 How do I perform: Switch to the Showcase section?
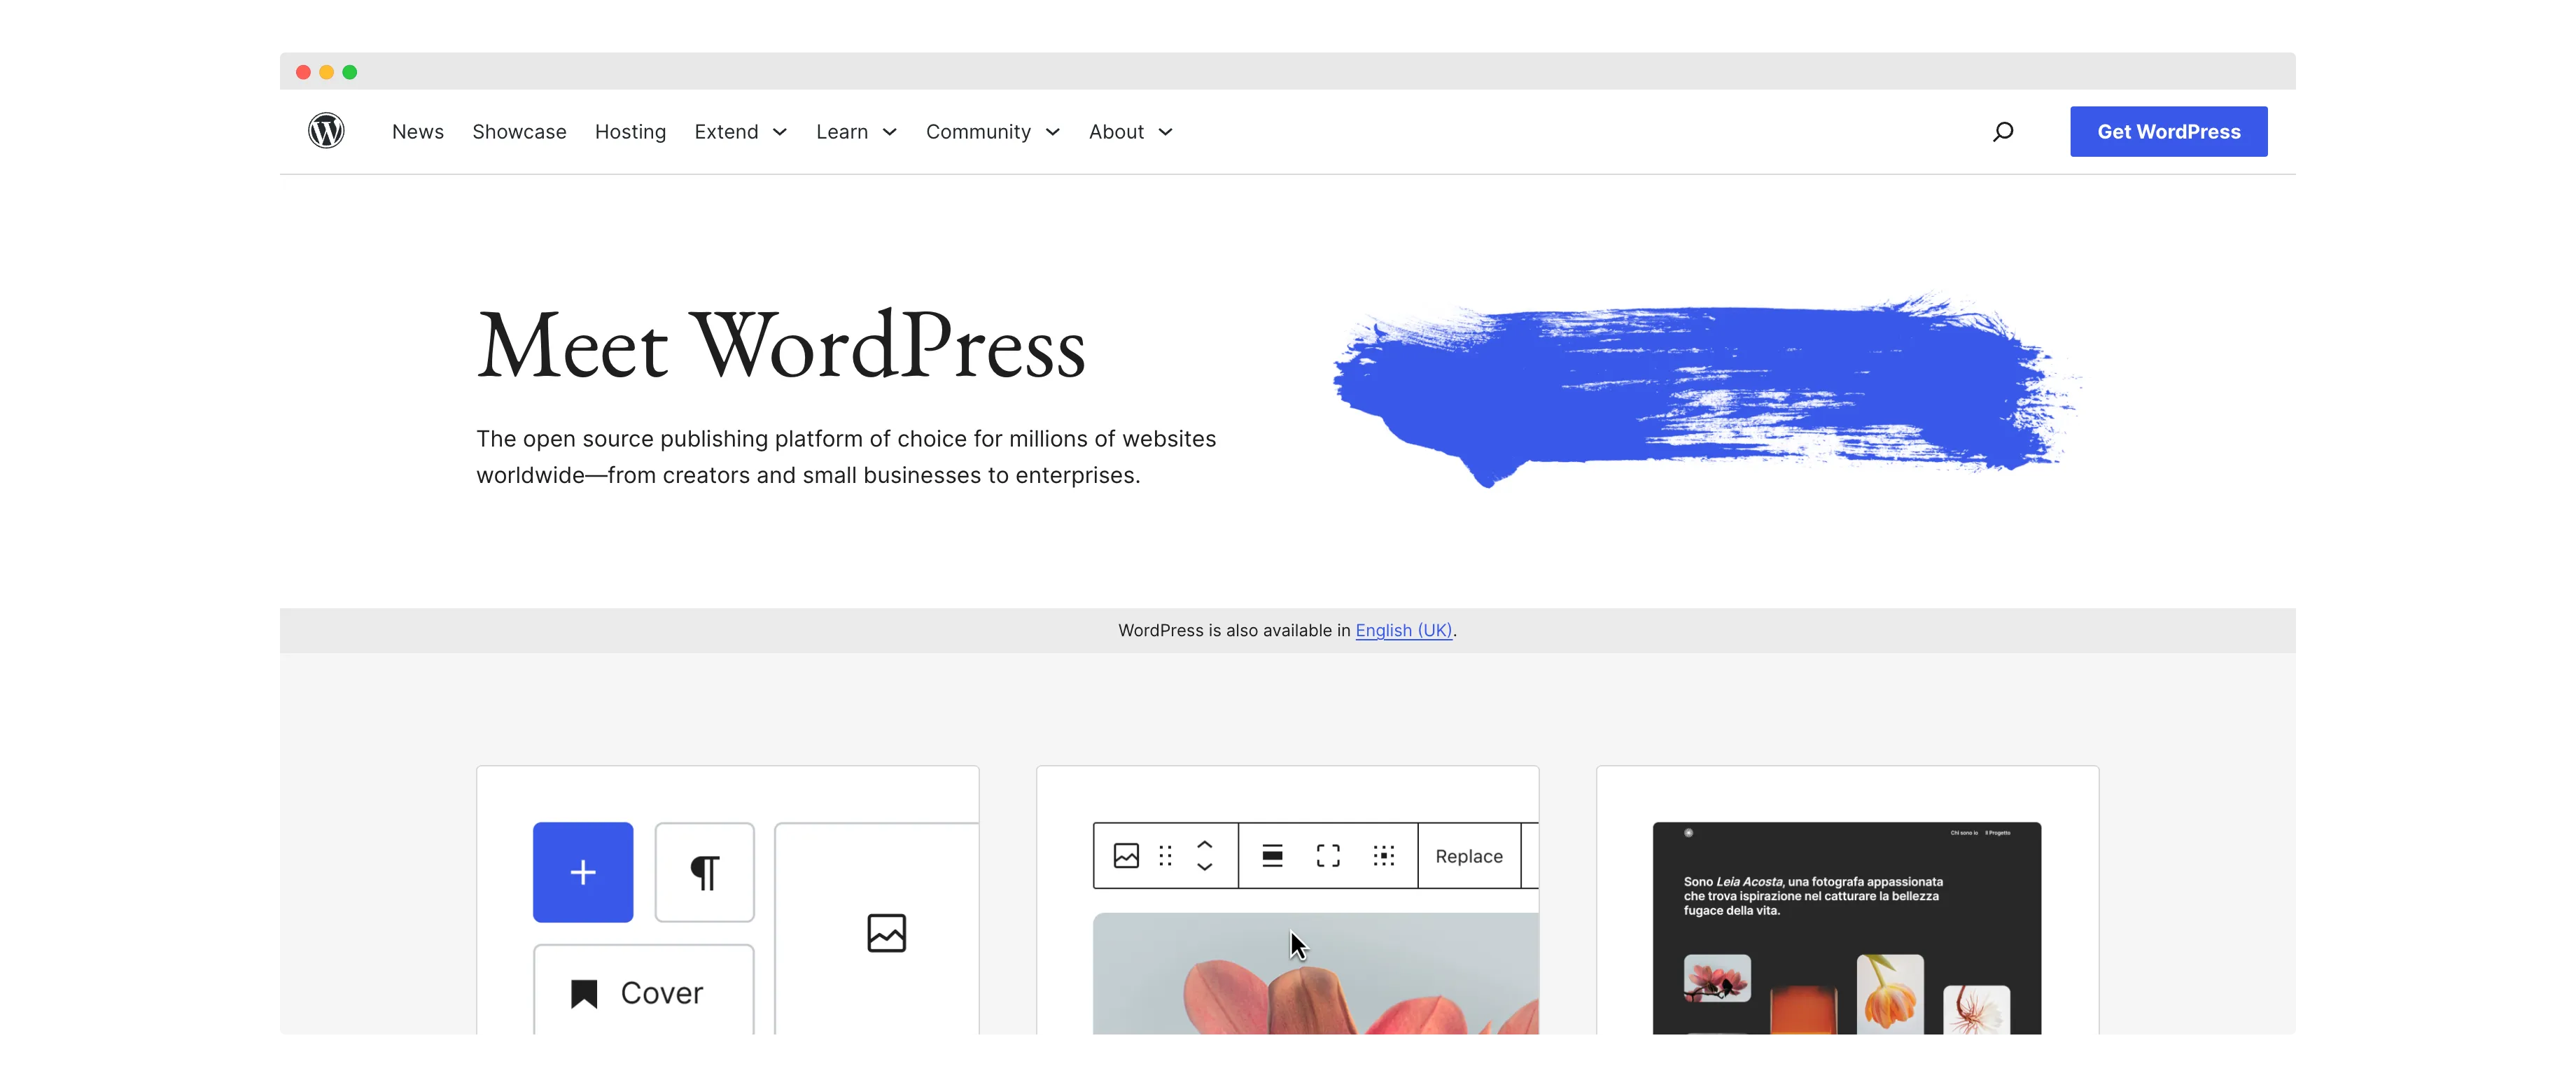click(518, 131)
